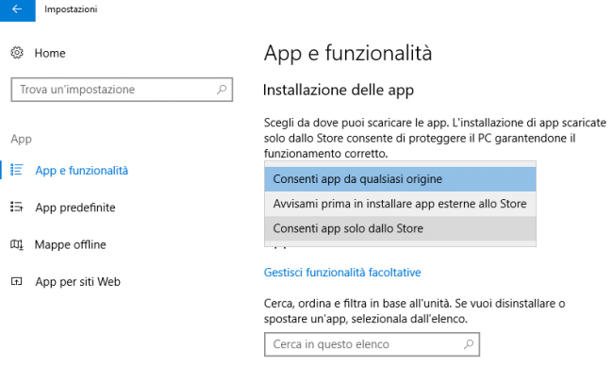The image size is (613, 366).
Task: Open Home via the gear icon
Action: click(x=17, y=53)
